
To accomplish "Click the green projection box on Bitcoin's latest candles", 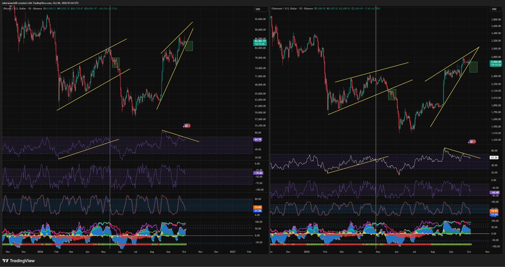I will pos(189,46).
